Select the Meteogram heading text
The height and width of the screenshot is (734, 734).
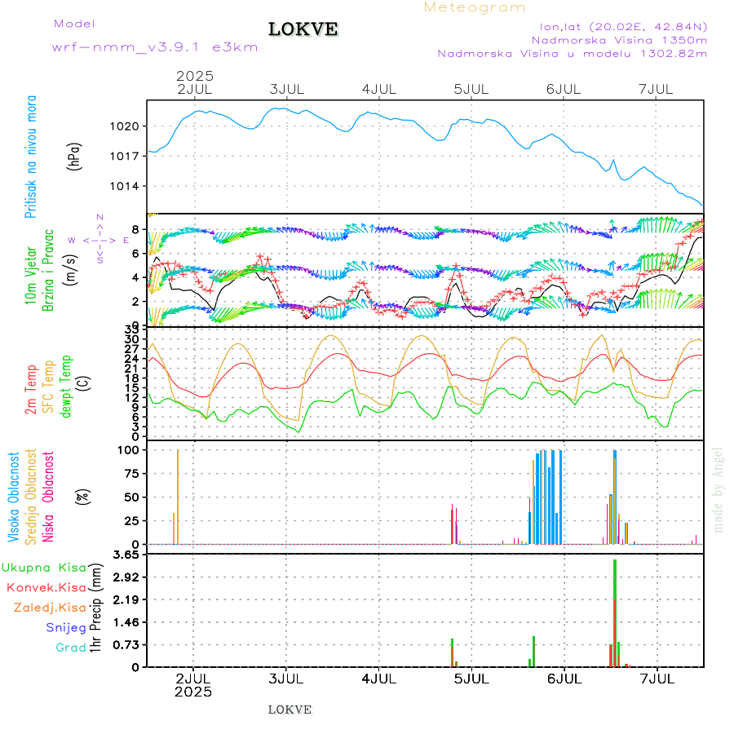point(475,7)
